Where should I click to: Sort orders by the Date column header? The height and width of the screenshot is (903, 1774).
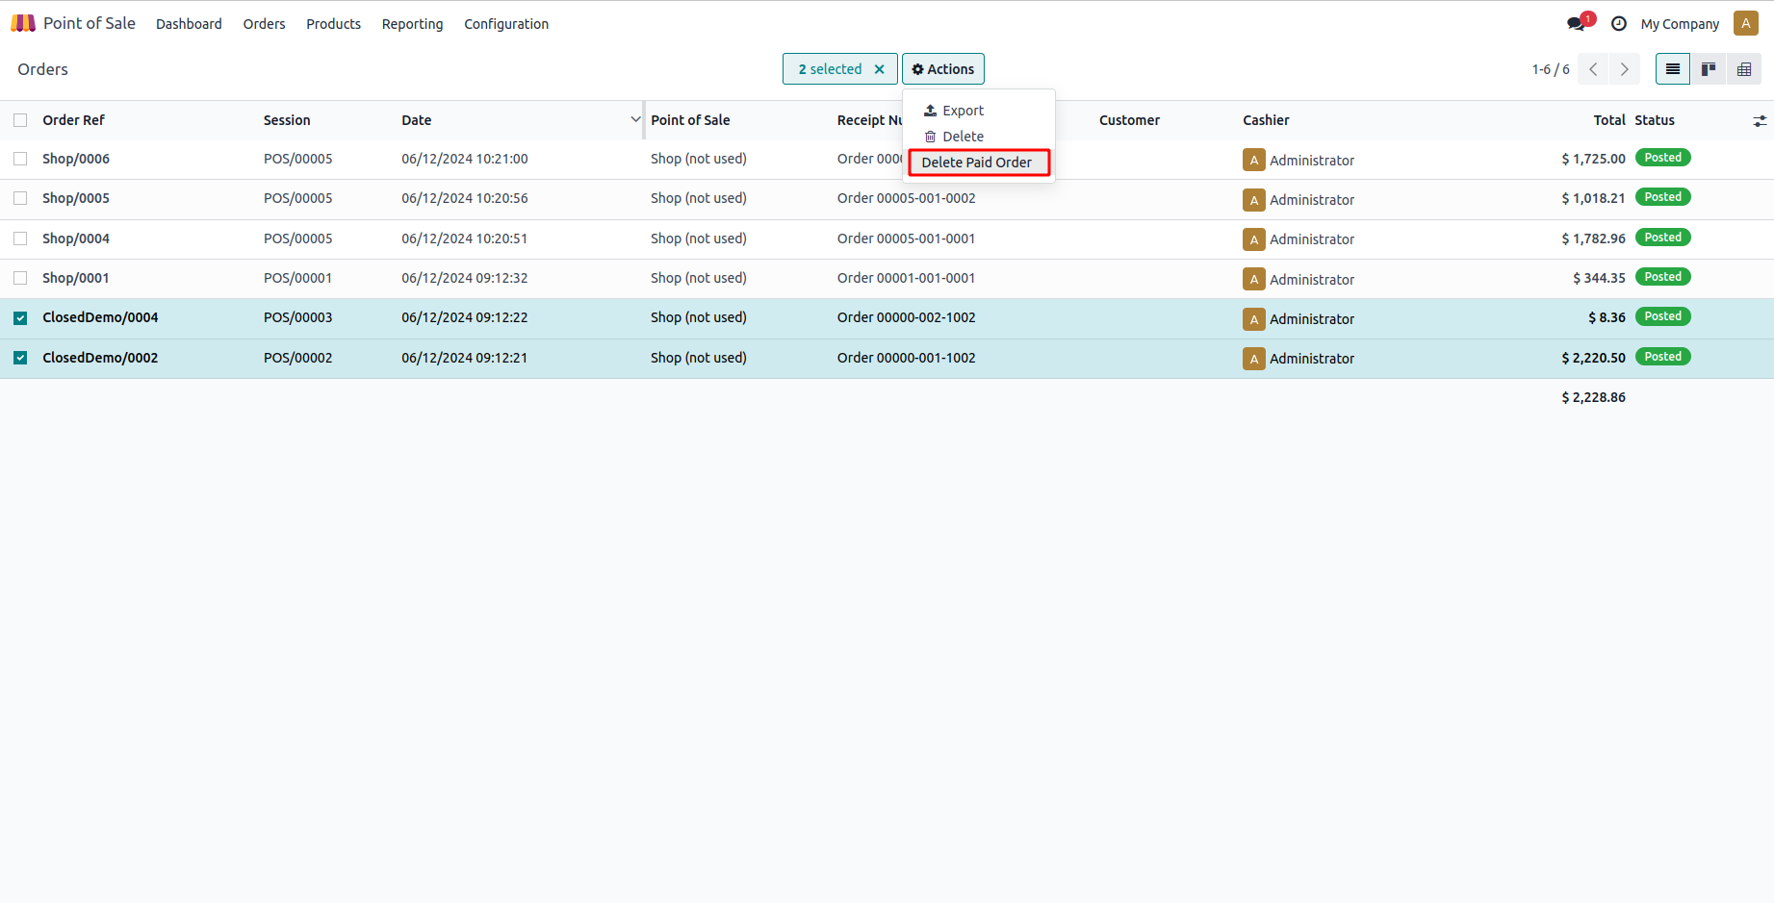tap(417, 120)
